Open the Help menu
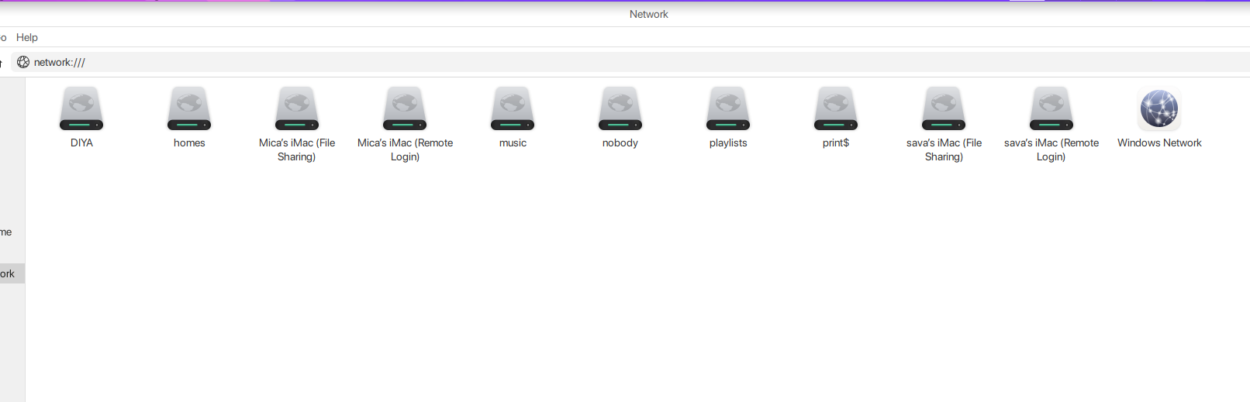This screenshot has width=1250, height=402. point(27,37)
